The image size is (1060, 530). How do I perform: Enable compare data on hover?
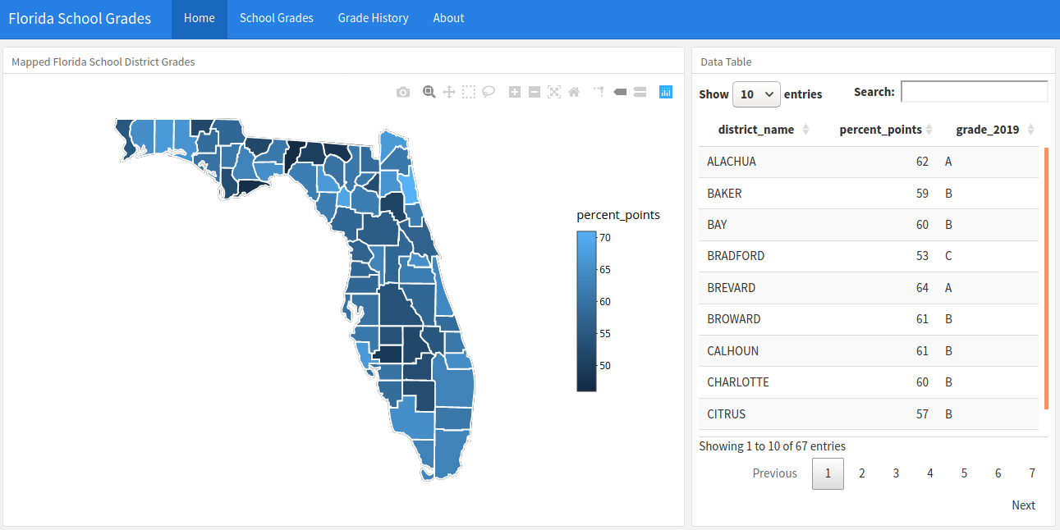click(x=640, y=92)
